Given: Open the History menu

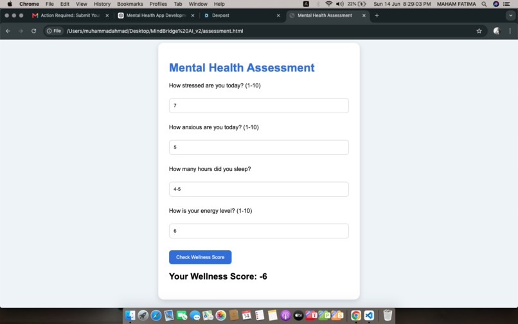Looking at the screenshot, I should pos(102,4).
